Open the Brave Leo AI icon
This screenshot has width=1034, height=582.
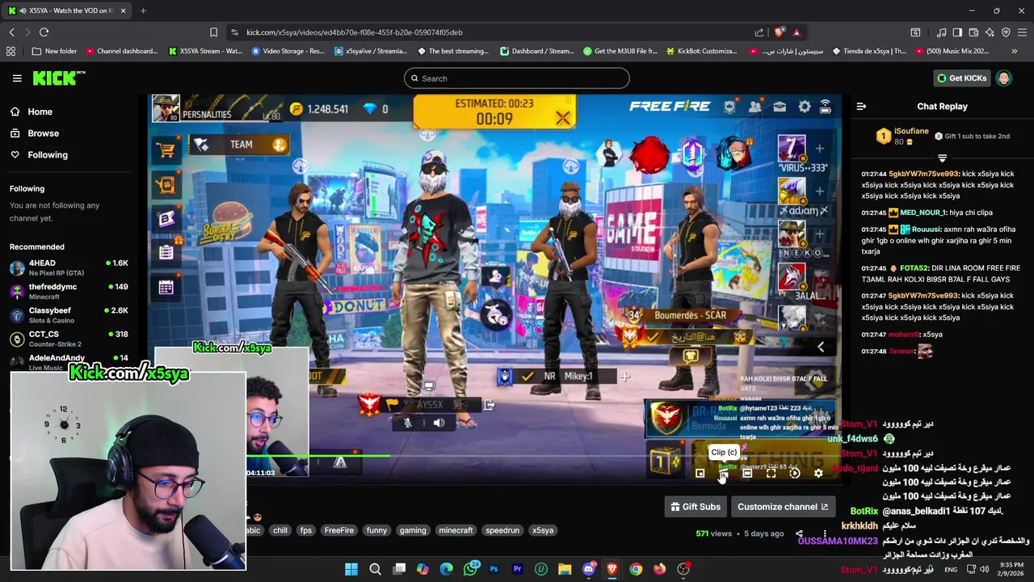[x=990, y=32]
